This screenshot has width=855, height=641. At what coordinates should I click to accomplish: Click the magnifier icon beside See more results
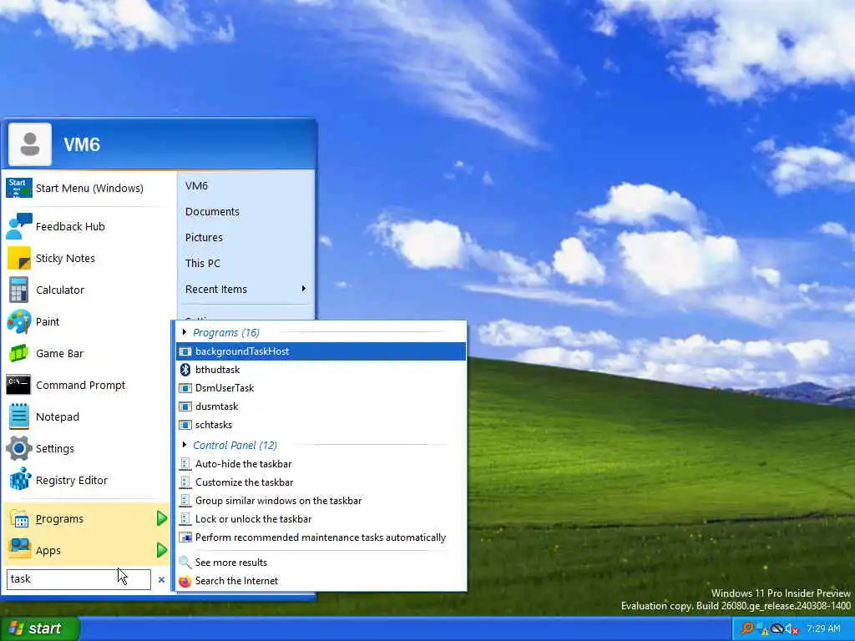(x=185, y=562)
